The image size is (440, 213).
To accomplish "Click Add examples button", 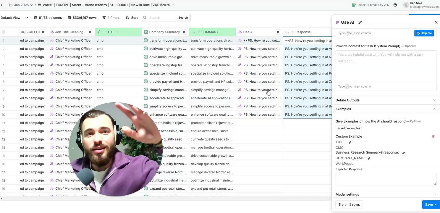I will tap(349, 128).
